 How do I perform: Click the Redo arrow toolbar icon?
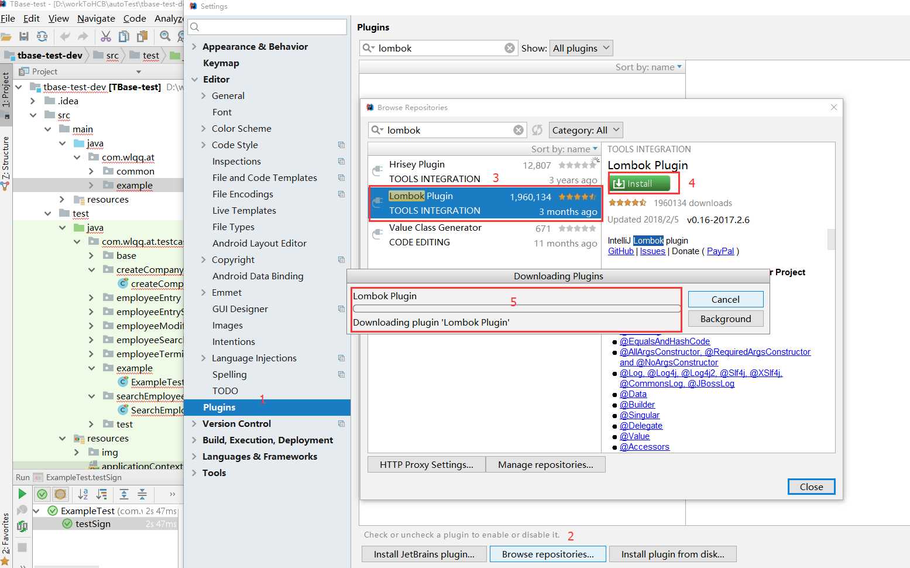point(83,36)
